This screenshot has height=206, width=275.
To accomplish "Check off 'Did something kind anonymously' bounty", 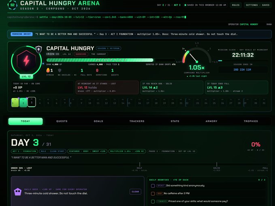I will pos(153,186).
